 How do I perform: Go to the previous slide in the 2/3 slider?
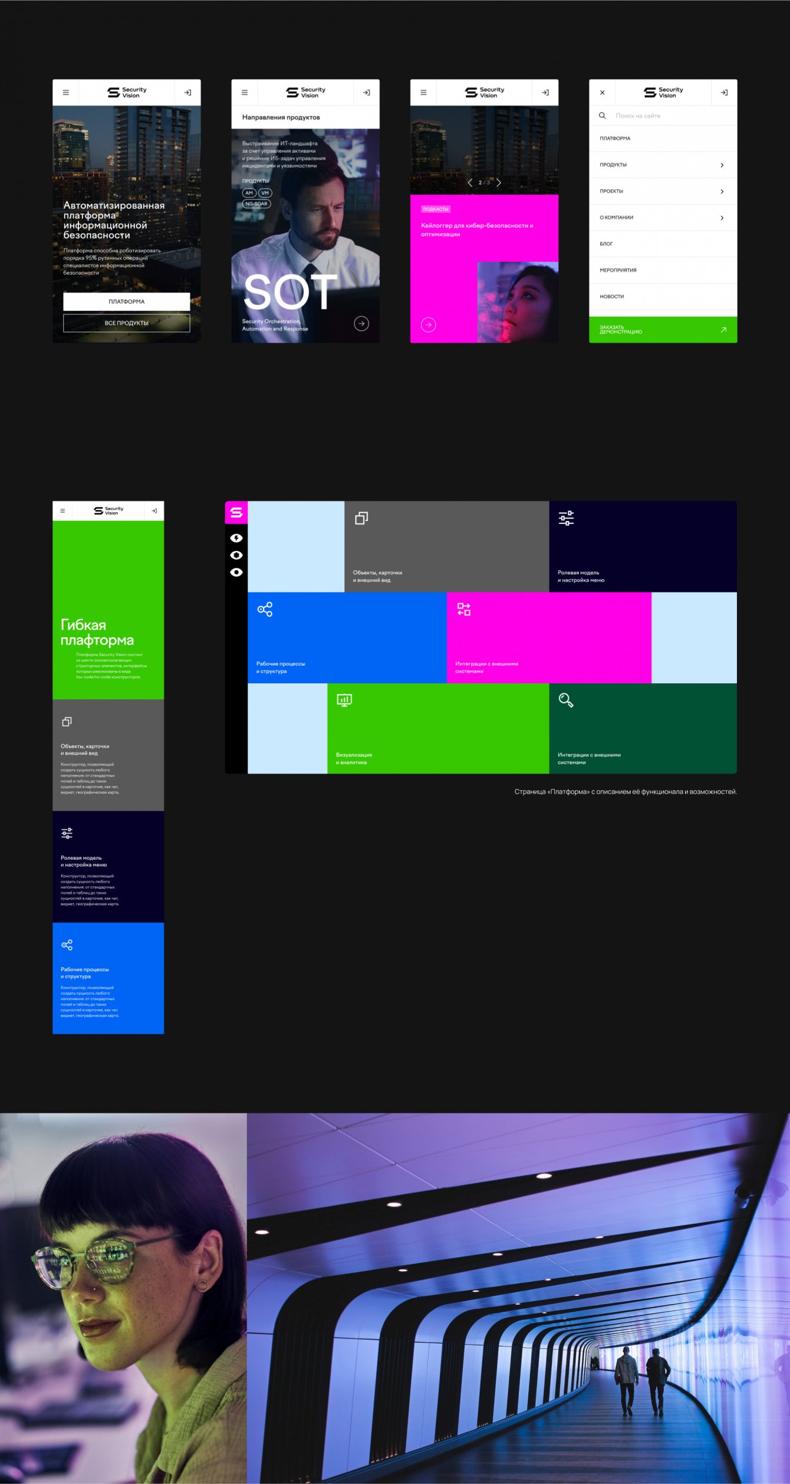coord(470,182)
